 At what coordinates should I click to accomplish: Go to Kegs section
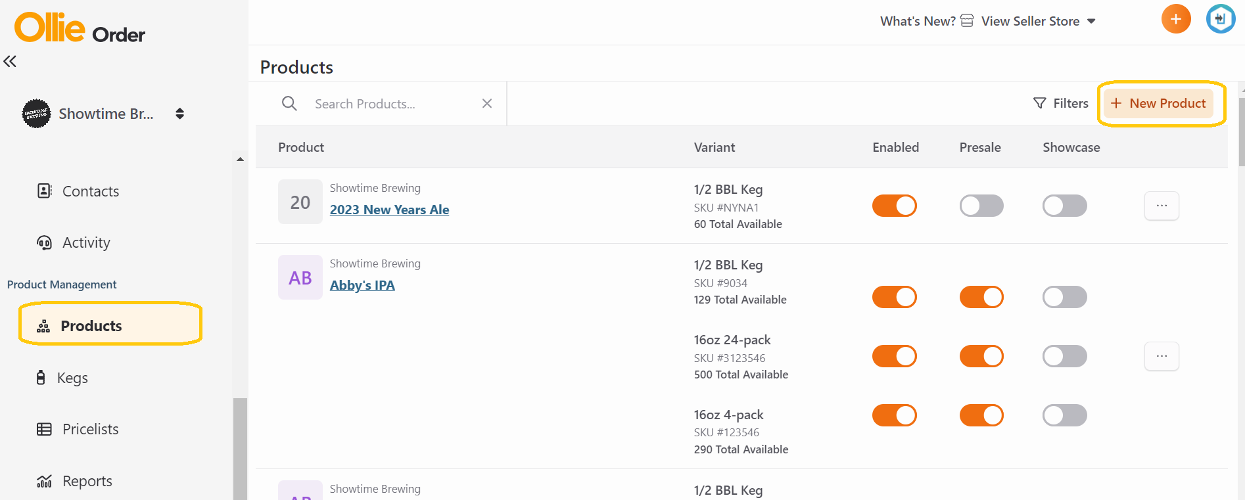click(x=72, y=378)
